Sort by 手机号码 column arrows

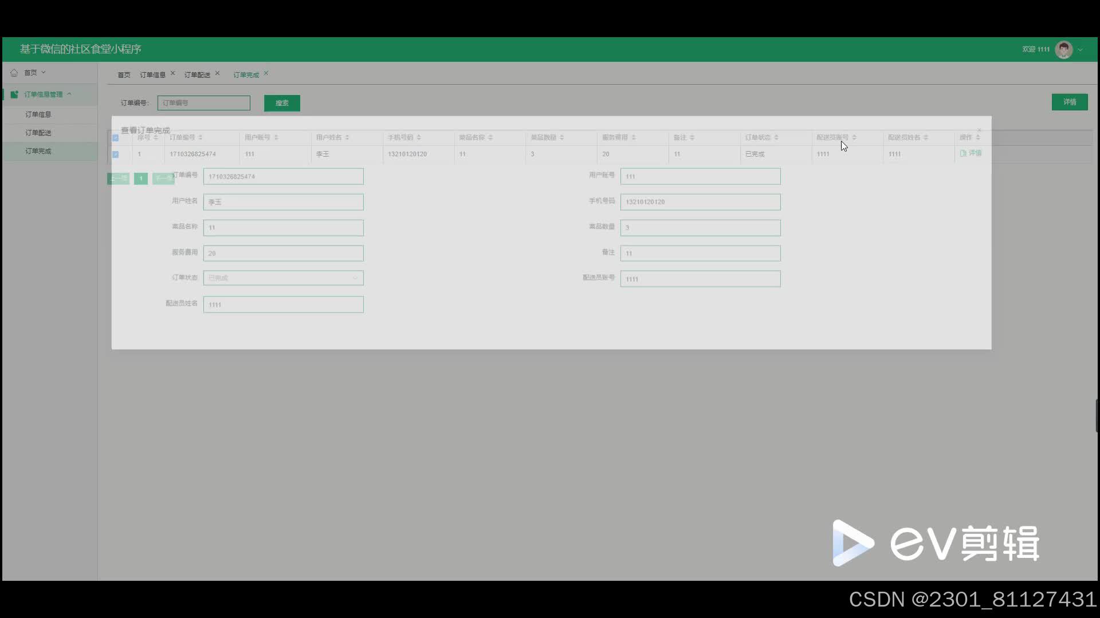click(x=419, y=137)
